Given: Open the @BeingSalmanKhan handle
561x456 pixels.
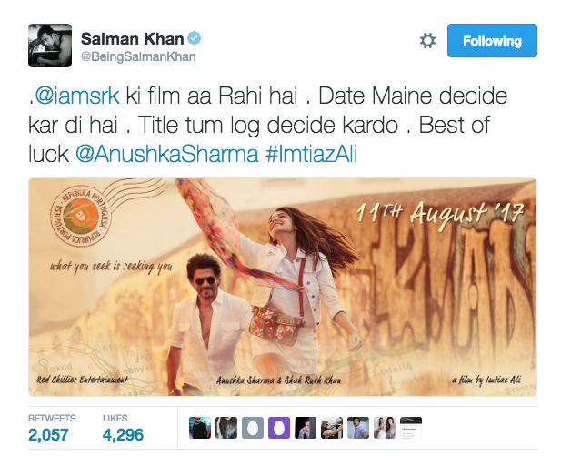Looking at the screenshot, I should point(138,56).
